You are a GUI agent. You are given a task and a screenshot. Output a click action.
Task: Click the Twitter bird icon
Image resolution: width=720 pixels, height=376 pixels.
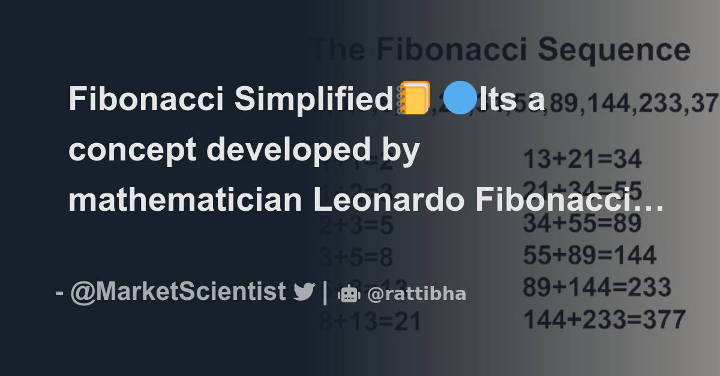304,292
